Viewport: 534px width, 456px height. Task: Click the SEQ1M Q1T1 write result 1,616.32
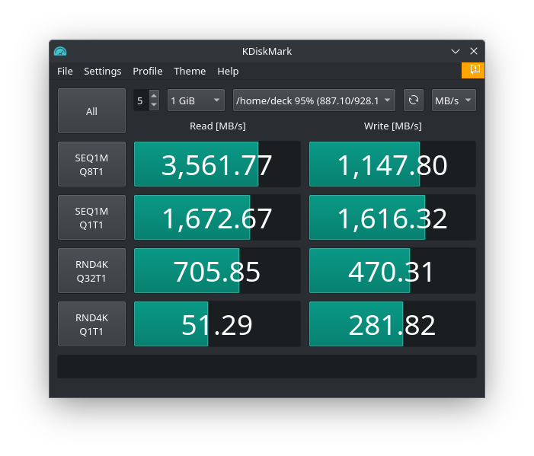point(392,218)
